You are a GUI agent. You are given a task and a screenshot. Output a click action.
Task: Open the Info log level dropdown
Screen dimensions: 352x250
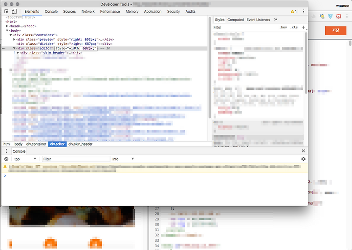point(123,159)
